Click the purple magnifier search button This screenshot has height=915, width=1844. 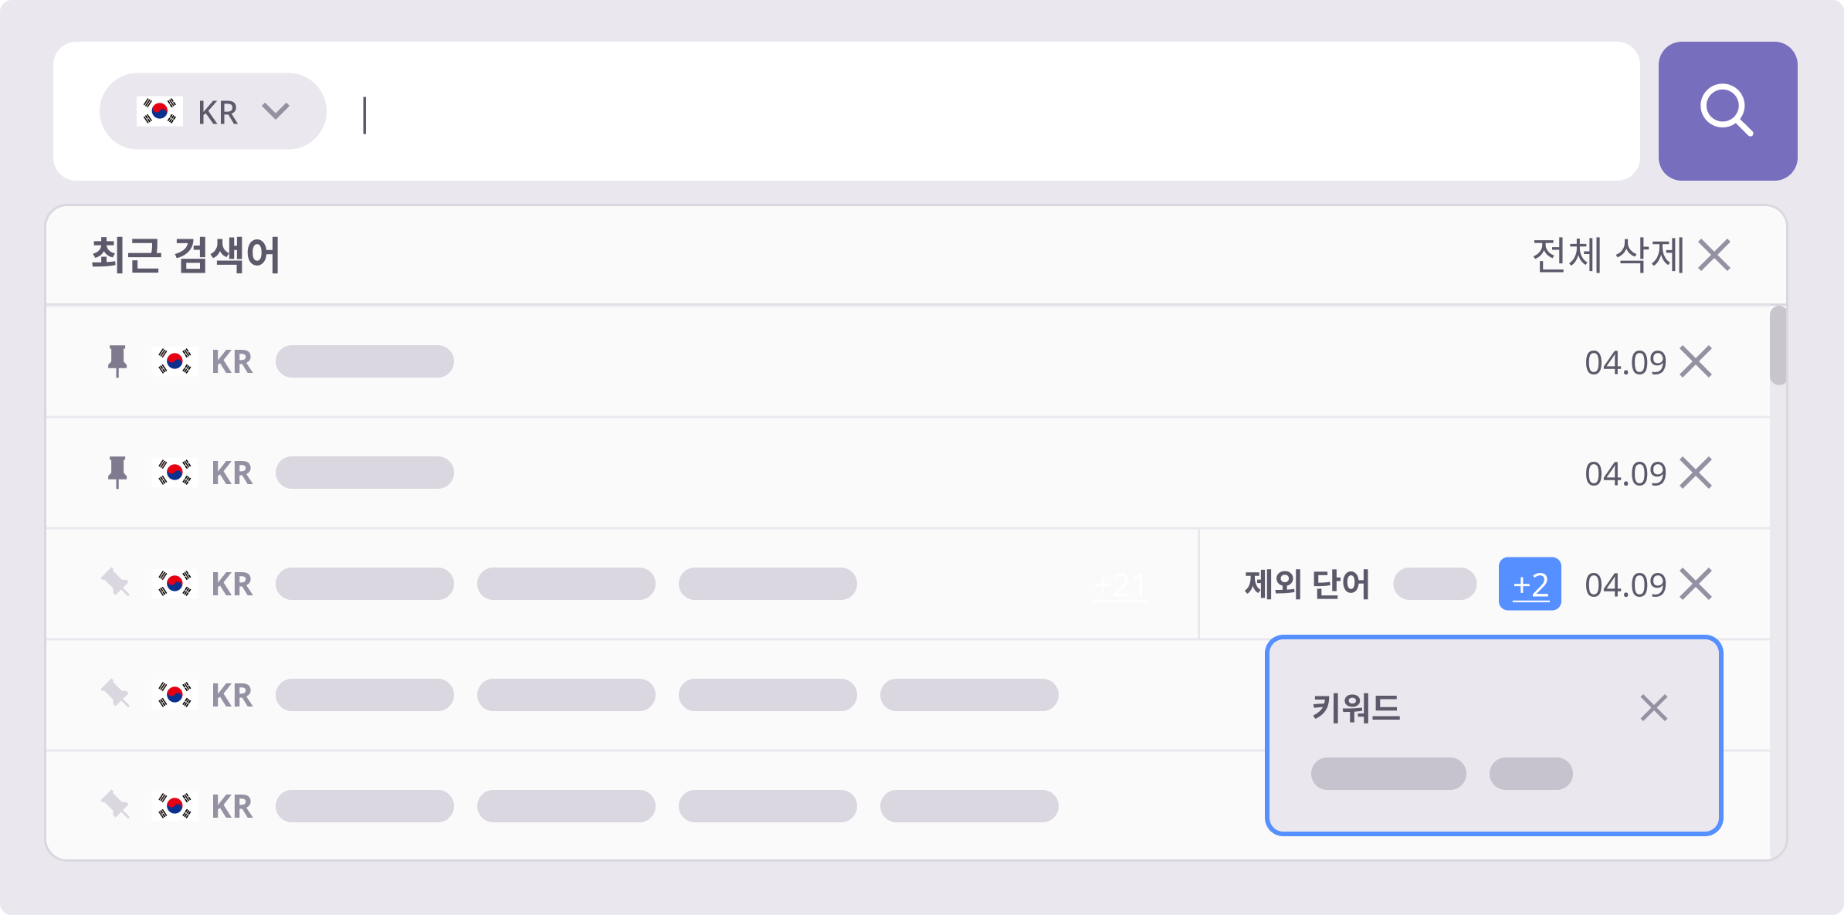pos(1727,111)
